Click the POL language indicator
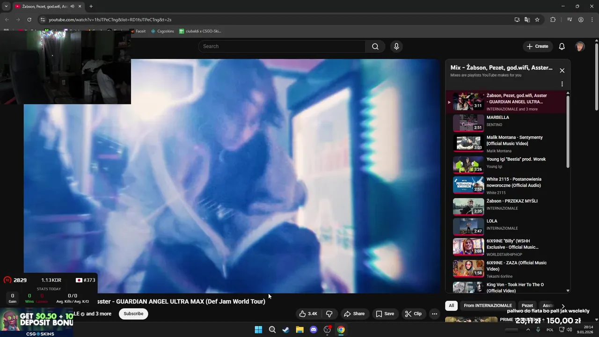 point(550,330)
